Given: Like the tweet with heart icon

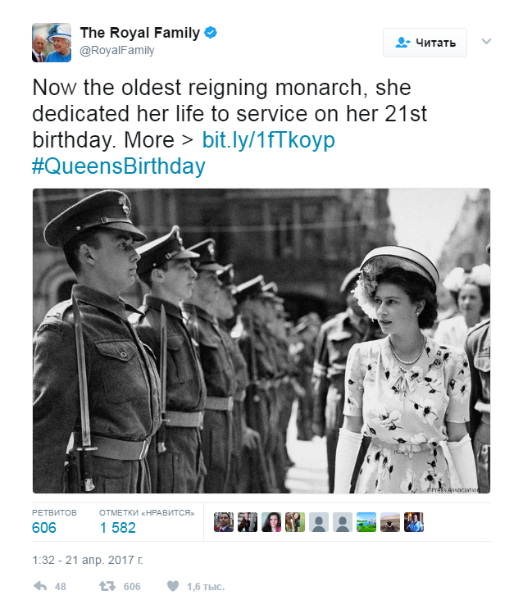Looking at the screenshot, I should 172,586.
